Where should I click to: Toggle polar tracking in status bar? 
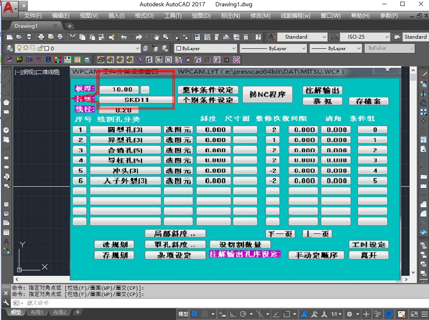tap(243, 314)
